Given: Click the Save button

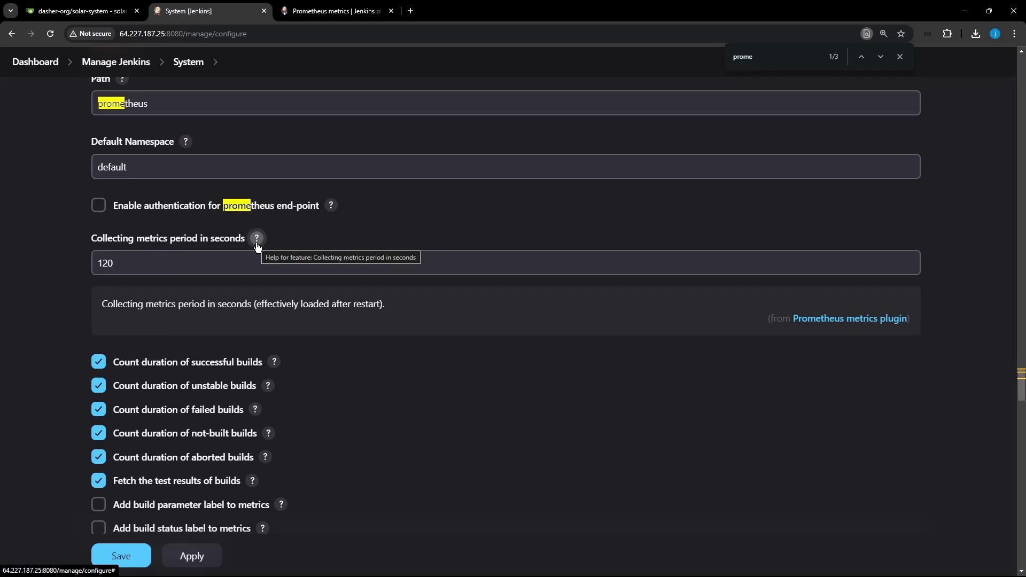Looking at the screenshot, I should click(x=121, y=556).
